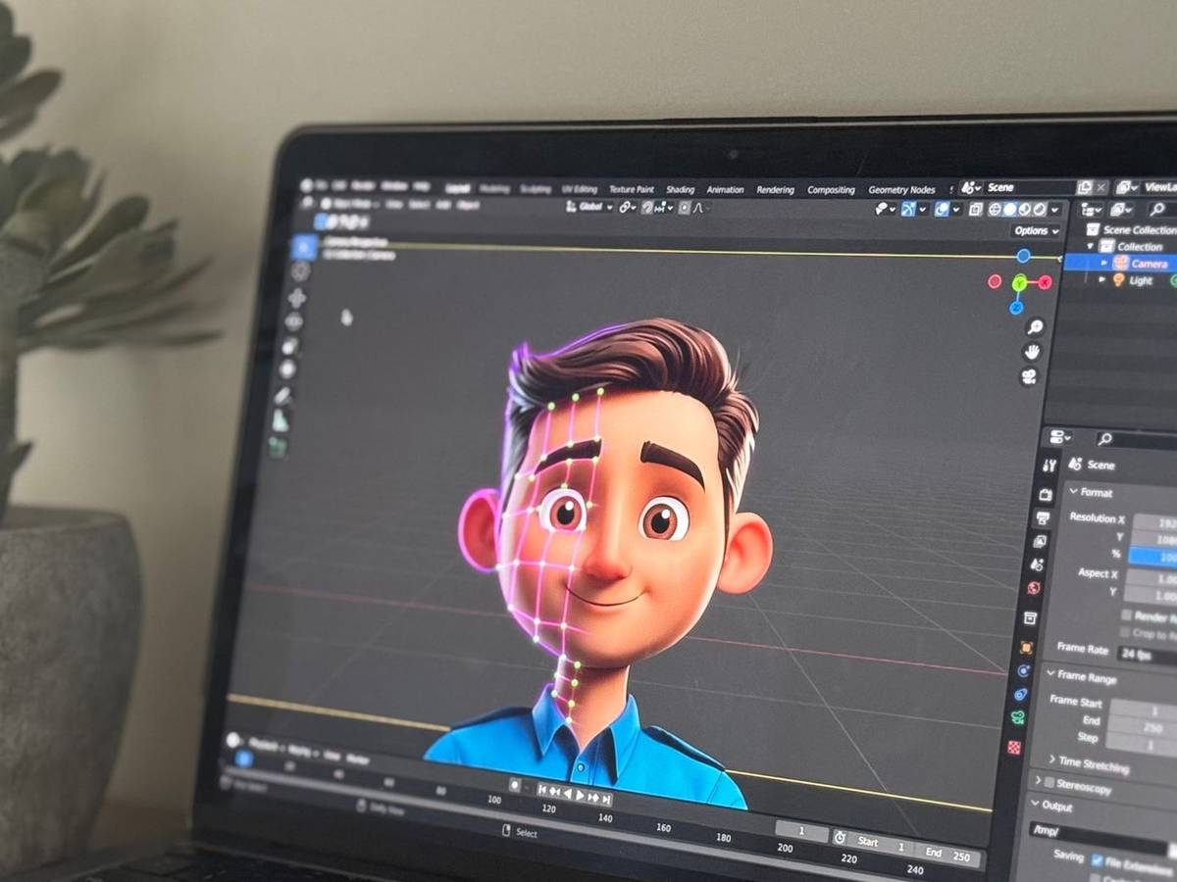1177x882 pixels.
Task: Jump to the timeline's first frame
Action: tap(542, 790)
